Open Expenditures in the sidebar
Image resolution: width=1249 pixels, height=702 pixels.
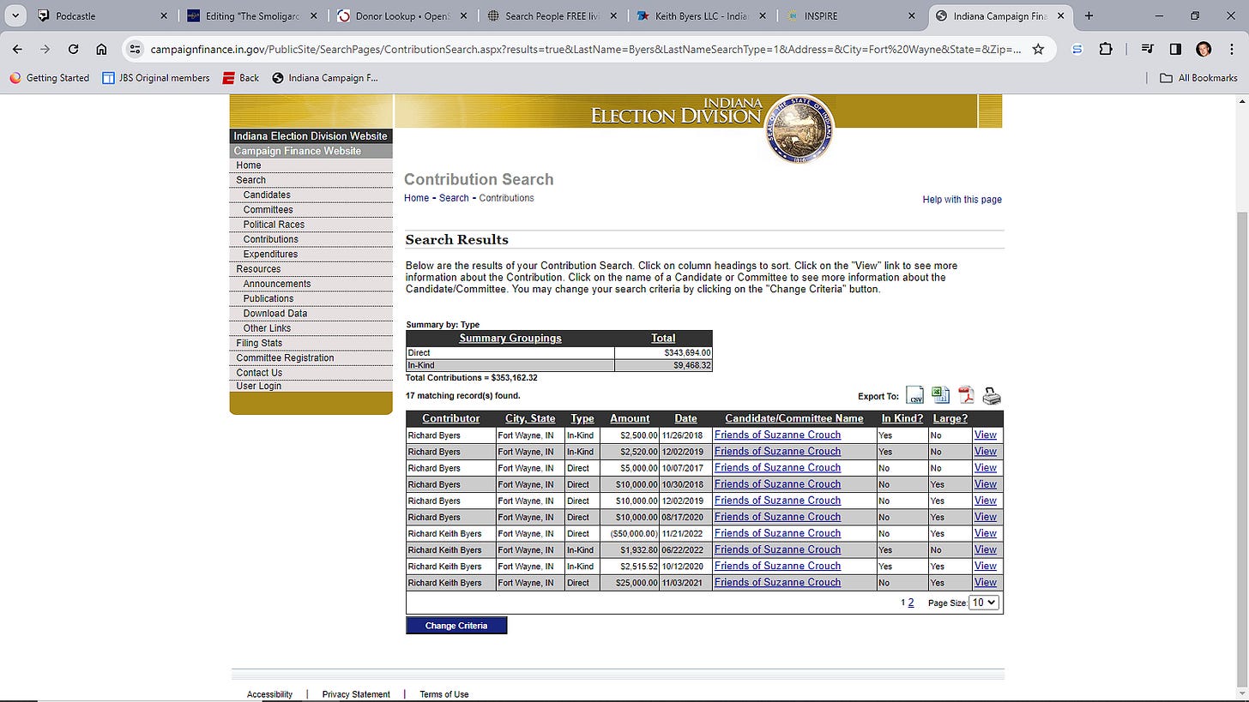pos(270,254)
